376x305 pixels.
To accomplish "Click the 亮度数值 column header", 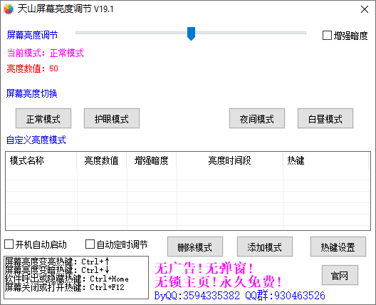I will click(102, 160).
